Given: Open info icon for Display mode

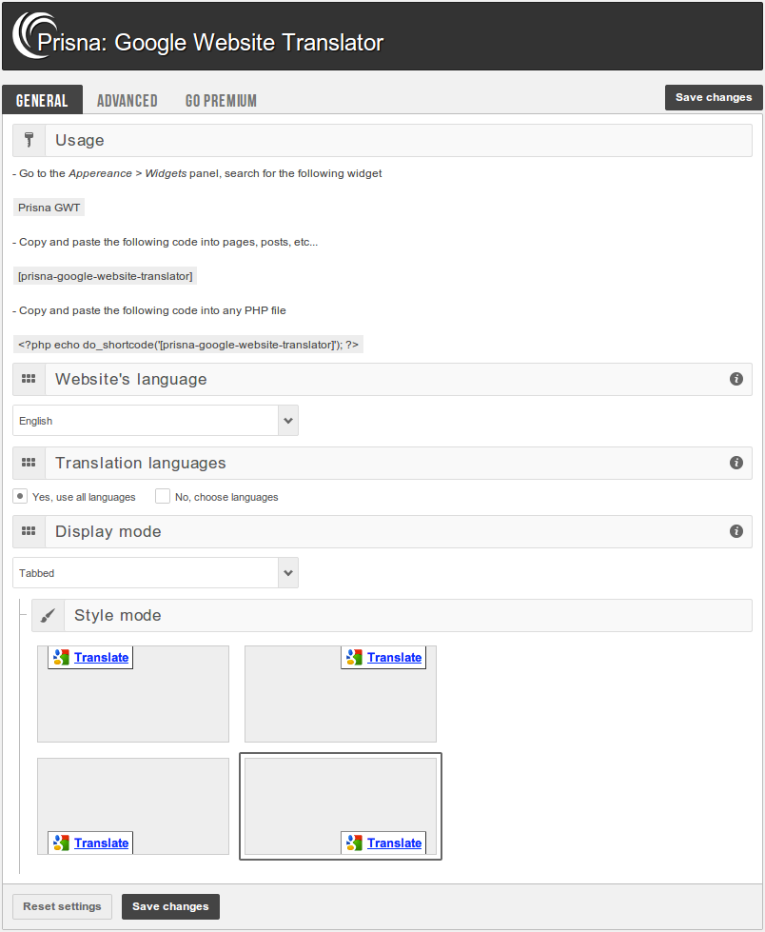Looking at the screenshot, I should point(736,531).
